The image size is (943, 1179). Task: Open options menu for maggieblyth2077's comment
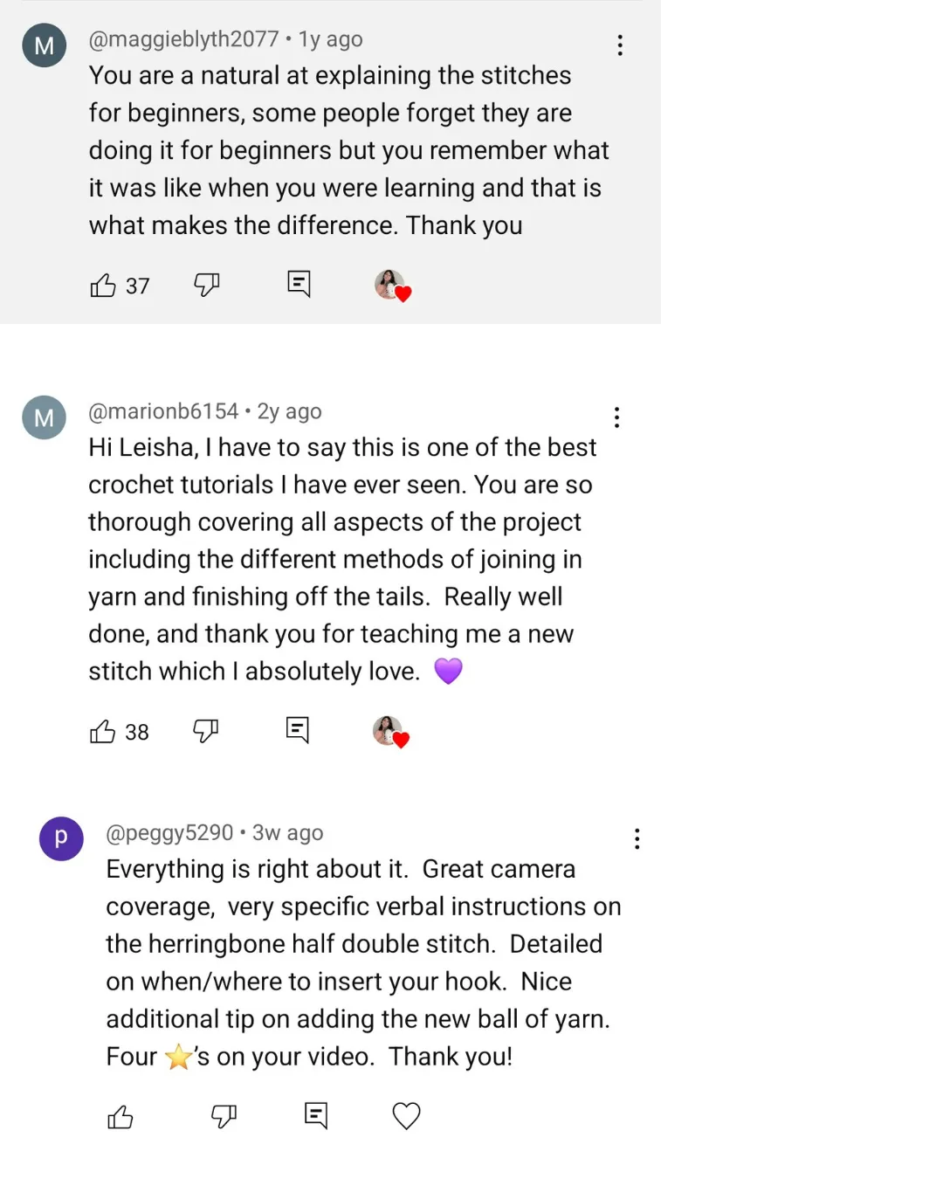pos(620,45)
